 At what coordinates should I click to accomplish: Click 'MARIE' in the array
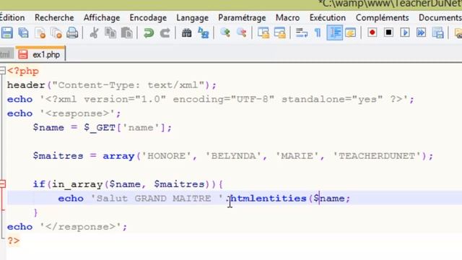point(297,156)
